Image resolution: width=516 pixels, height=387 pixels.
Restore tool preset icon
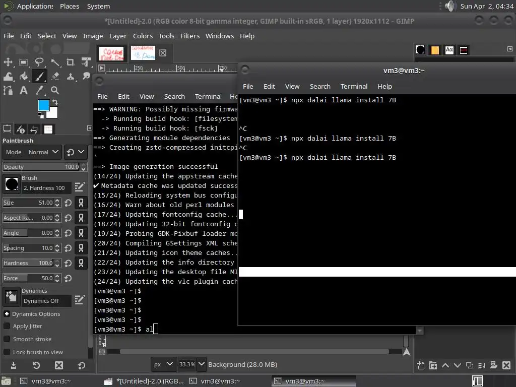point(36,365)
